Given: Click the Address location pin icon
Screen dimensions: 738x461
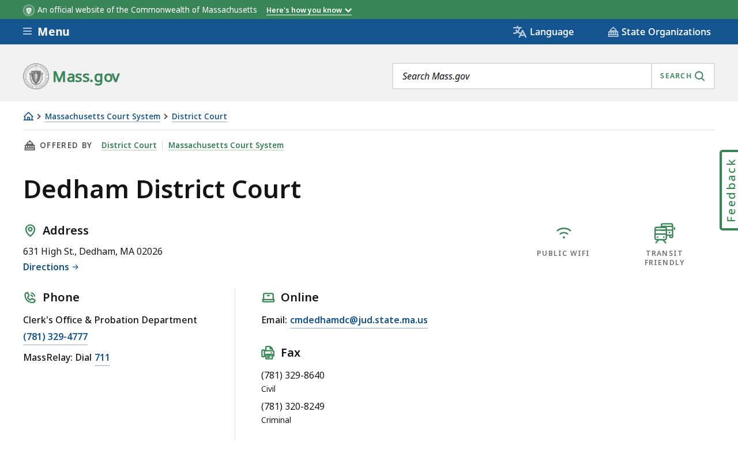Looking at the screenshot, I should point(30,231).
